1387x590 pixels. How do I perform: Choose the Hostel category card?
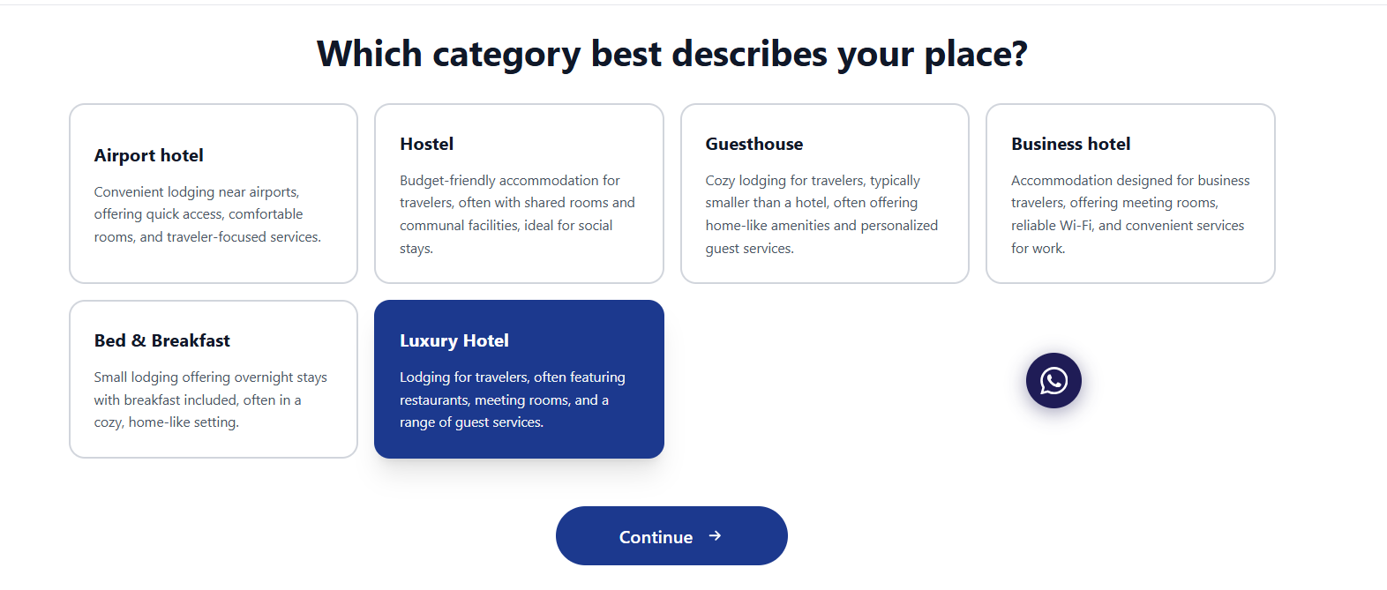[x=519, y=193]
